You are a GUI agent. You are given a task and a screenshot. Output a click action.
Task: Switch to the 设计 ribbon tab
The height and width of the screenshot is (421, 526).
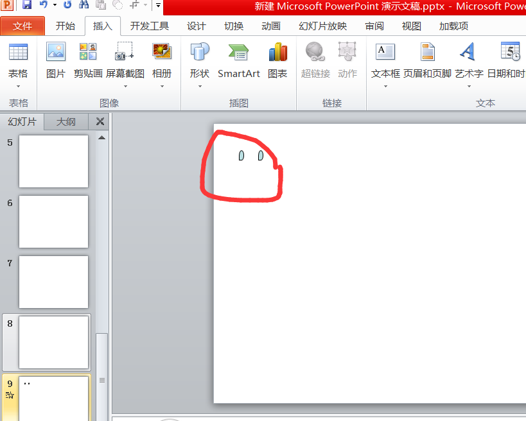pyautogui.click(x=196, y=26)
